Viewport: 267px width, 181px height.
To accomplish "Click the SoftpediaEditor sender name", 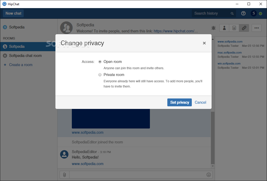I will pos(84,152).
